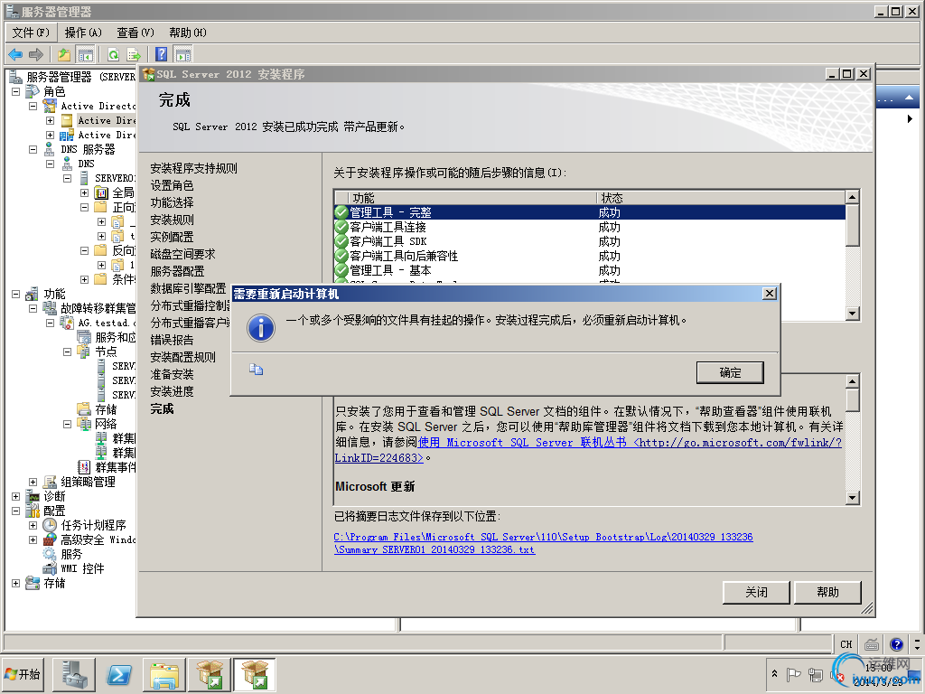Show hidden tray icons arrow

coord(774,674)
